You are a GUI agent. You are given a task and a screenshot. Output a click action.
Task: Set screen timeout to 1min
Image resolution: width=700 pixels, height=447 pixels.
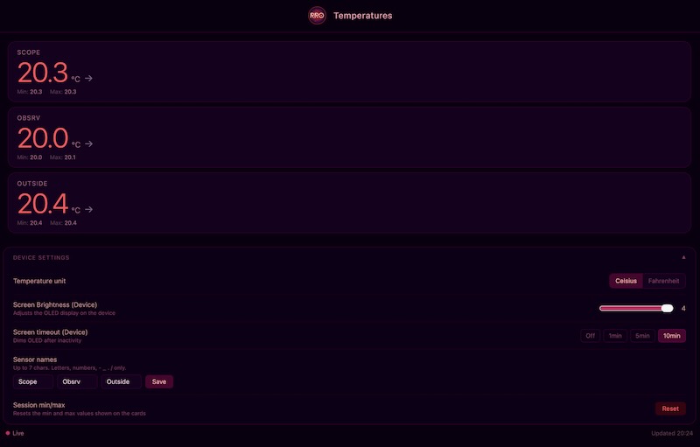coord(615,336)
